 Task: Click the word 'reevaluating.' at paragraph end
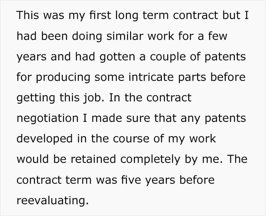[53, 200]
